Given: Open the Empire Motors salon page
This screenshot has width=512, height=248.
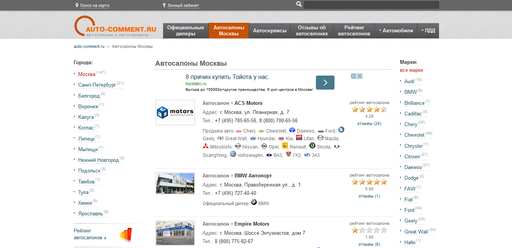Looking at the screenshot, I should 252,224.
